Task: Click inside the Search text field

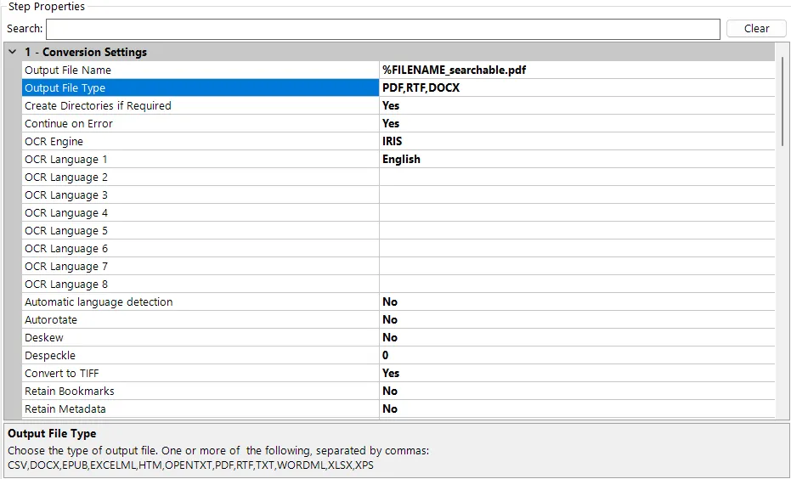Action: (382, 29)
